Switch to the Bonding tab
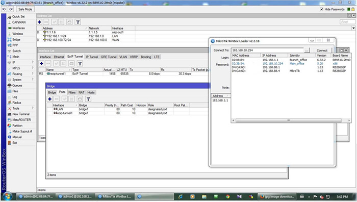 (x=146, y=57)
